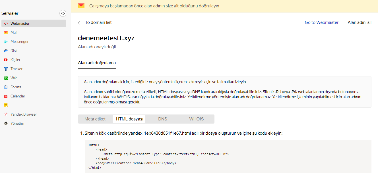The height and width of the screenshot is (173, 378).
Task: Follow the Go to Webmaster link
Action: point(322,22)
